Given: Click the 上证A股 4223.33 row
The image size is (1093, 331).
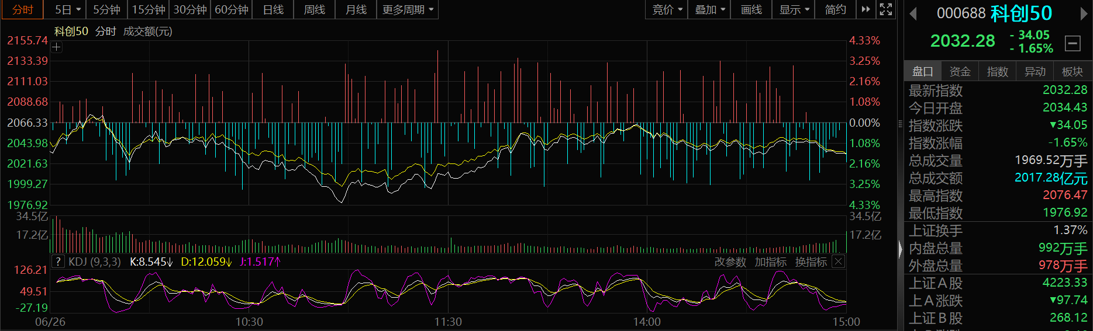Looking at the screenshot, I should (998, 283).
